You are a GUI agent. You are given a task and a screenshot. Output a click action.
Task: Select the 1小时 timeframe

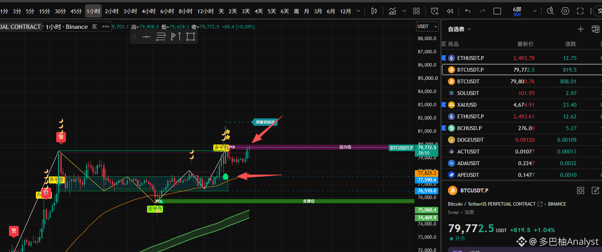coord(93,11)
